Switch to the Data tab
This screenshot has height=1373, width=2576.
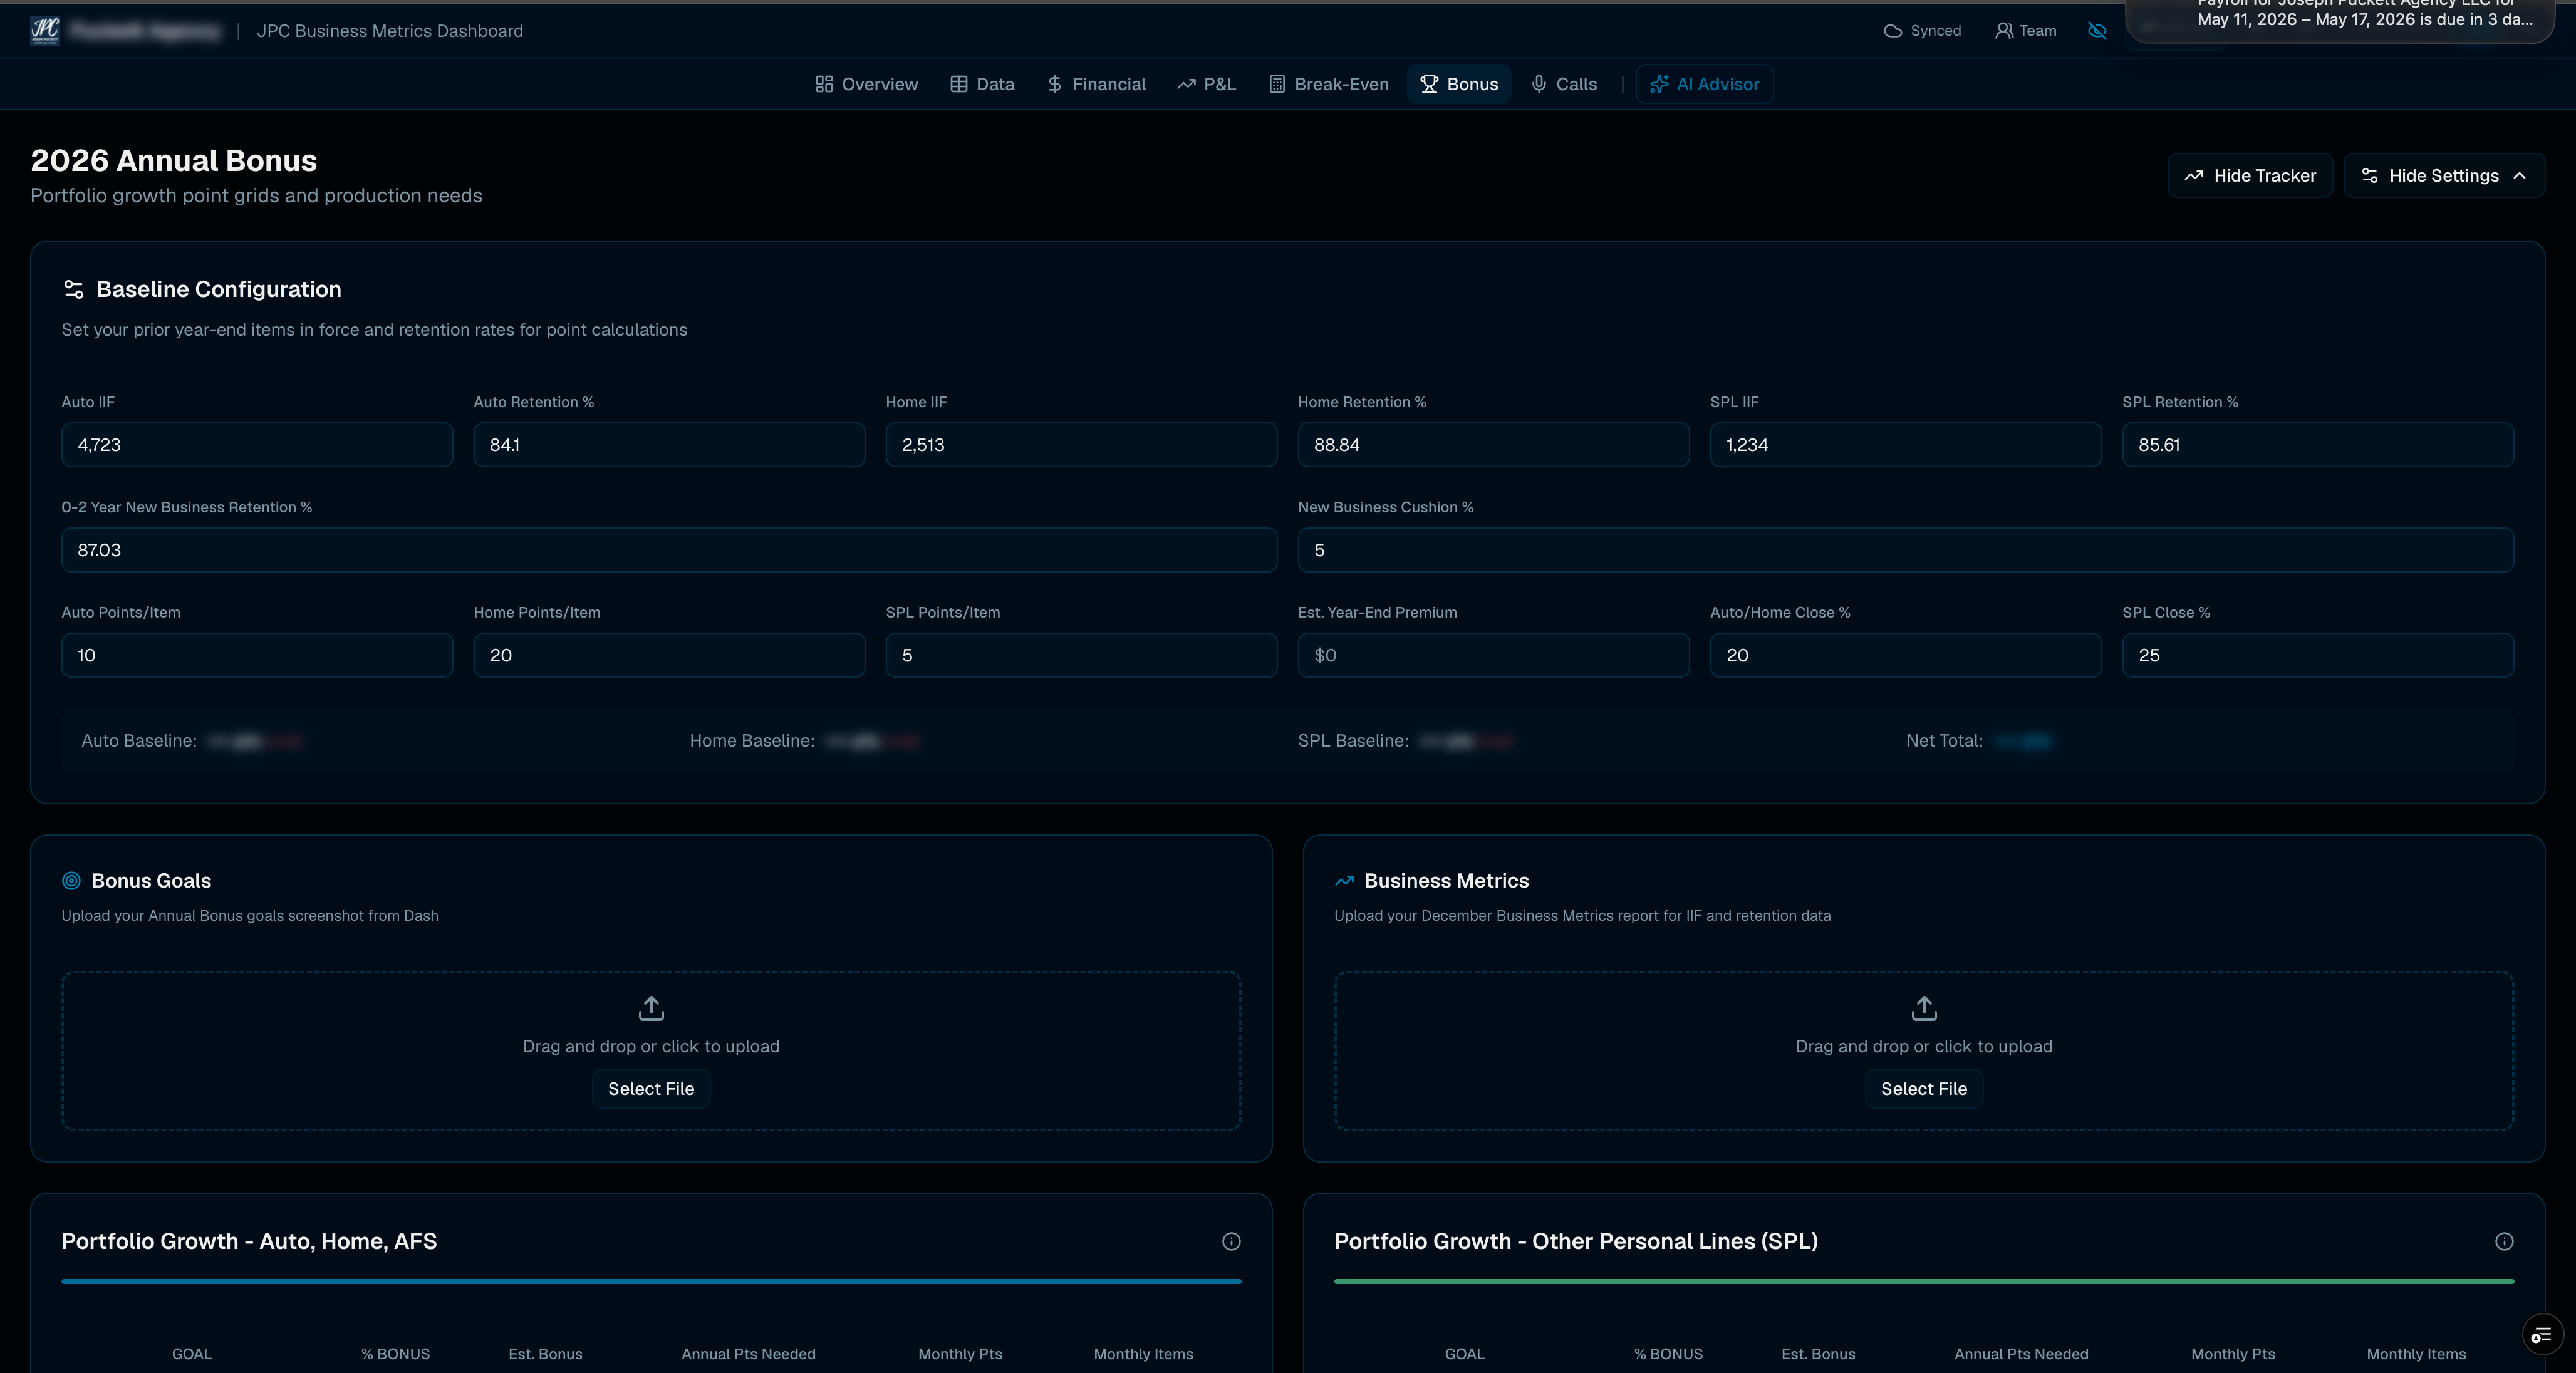pyautogui.click(x=982, y=84)
